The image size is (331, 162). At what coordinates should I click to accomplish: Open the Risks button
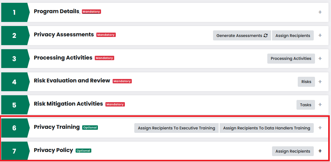point(306,82)
